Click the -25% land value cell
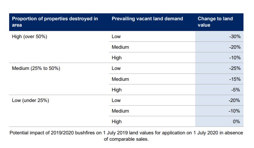The width and height of the screenshot is (254, 148). pyautogui.click(x=235, y=68)
